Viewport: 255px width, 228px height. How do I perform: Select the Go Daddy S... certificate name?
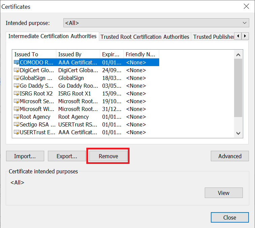[x=36, y=86]
